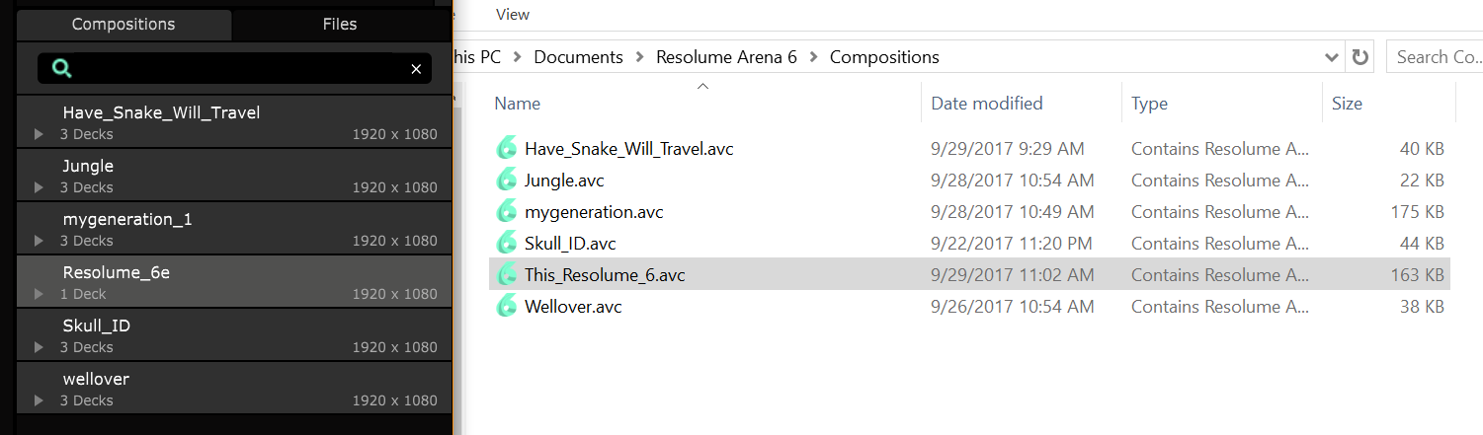Expand the Have_Snake_Will_Travel composition decks
The image size is (1483, 435).
(39, 134)
